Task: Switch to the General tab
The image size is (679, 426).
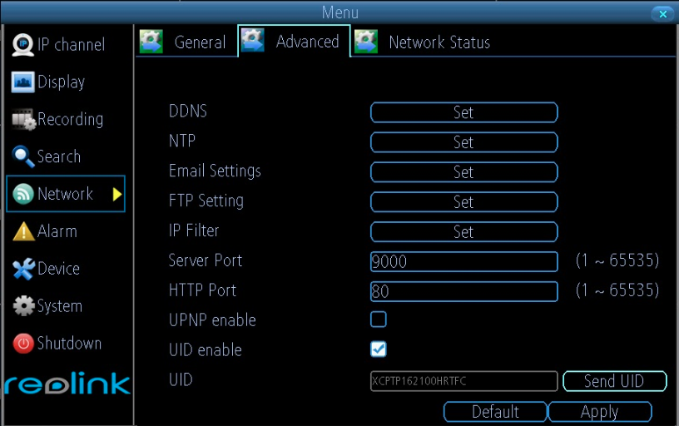Action: click(186, 42)
